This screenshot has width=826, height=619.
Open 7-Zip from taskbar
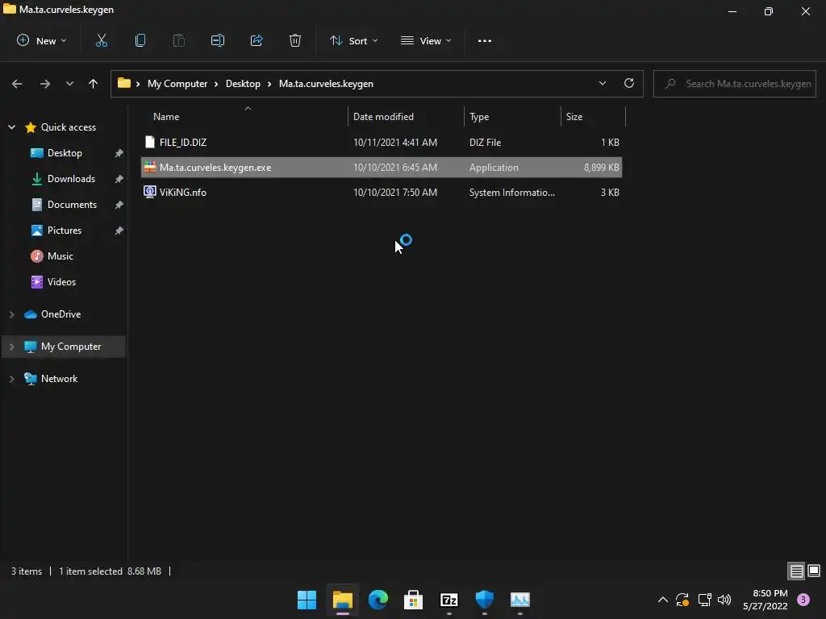pos(448,600)
